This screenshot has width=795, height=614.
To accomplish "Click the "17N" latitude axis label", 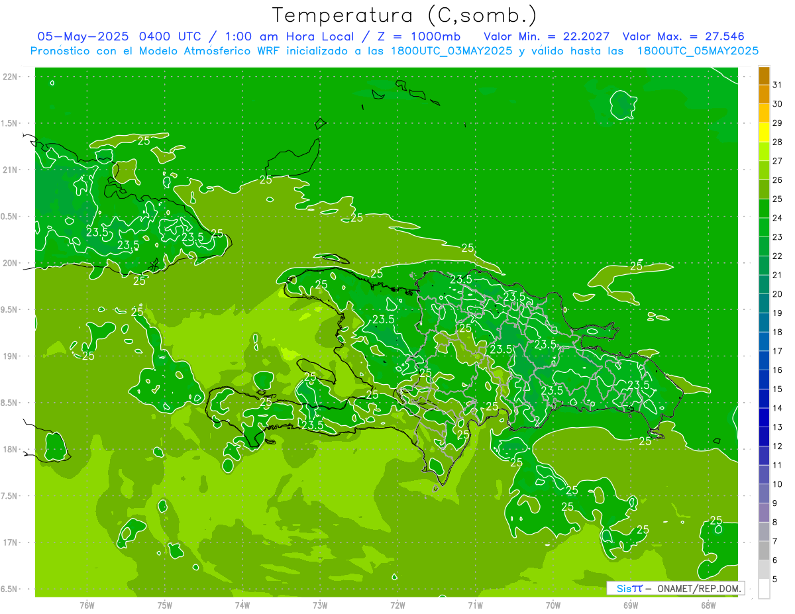I will coord(11,543).
